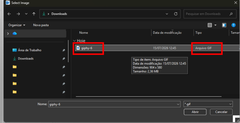The image size is (240, 123).
Task: Open recent locations chevron dropdown
Action: 26,14
